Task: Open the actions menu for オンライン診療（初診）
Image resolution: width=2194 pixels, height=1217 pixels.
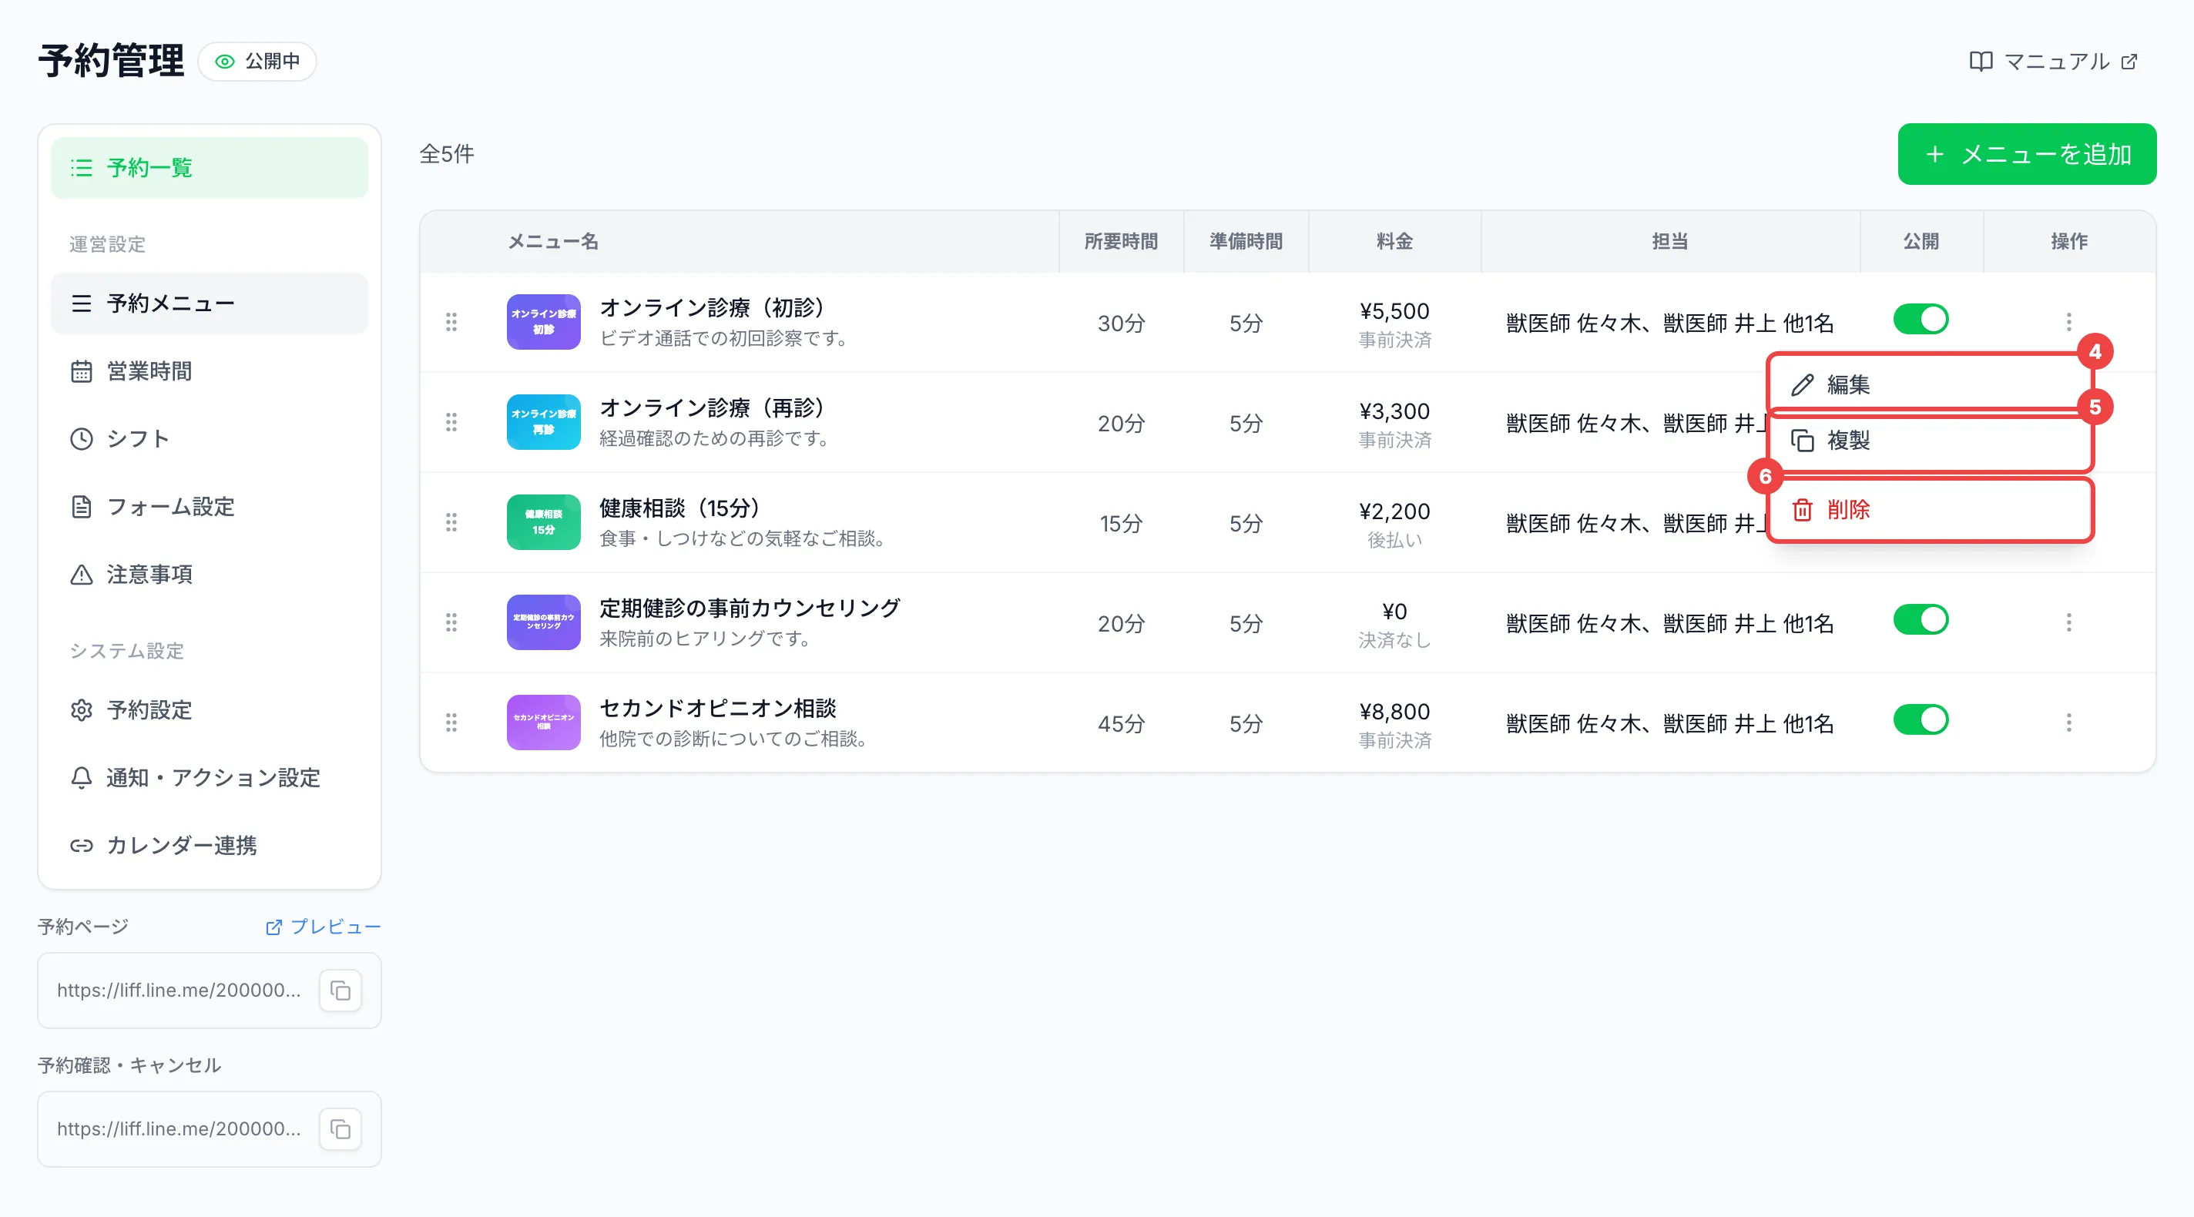Action: tap(2068, 322)
